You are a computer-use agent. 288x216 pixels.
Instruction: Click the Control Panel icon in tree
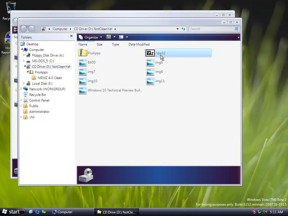(26, 100)
